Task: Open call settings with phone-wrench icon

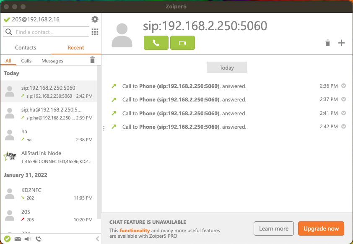Action: (x=38, y=239)
